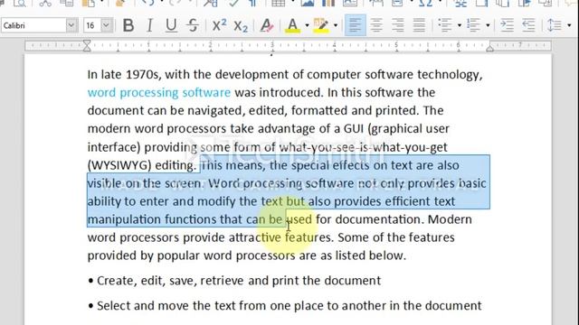579x325 pixels.
Task: Select Align Right paragraph alignment
Action: [398, 25]
